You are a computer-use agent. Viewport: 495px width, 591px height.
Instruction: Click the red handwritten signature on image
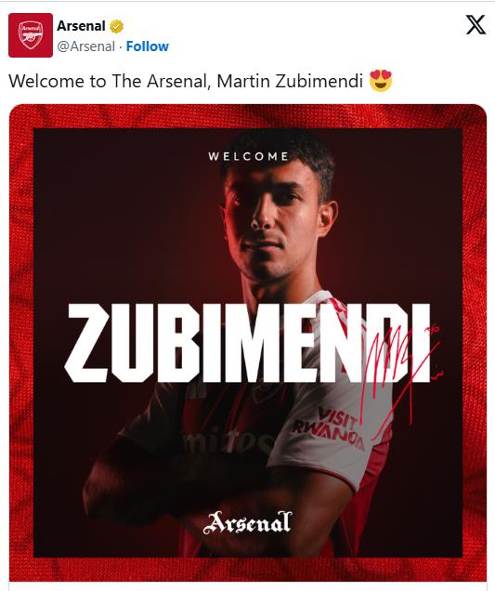point(401,379)
